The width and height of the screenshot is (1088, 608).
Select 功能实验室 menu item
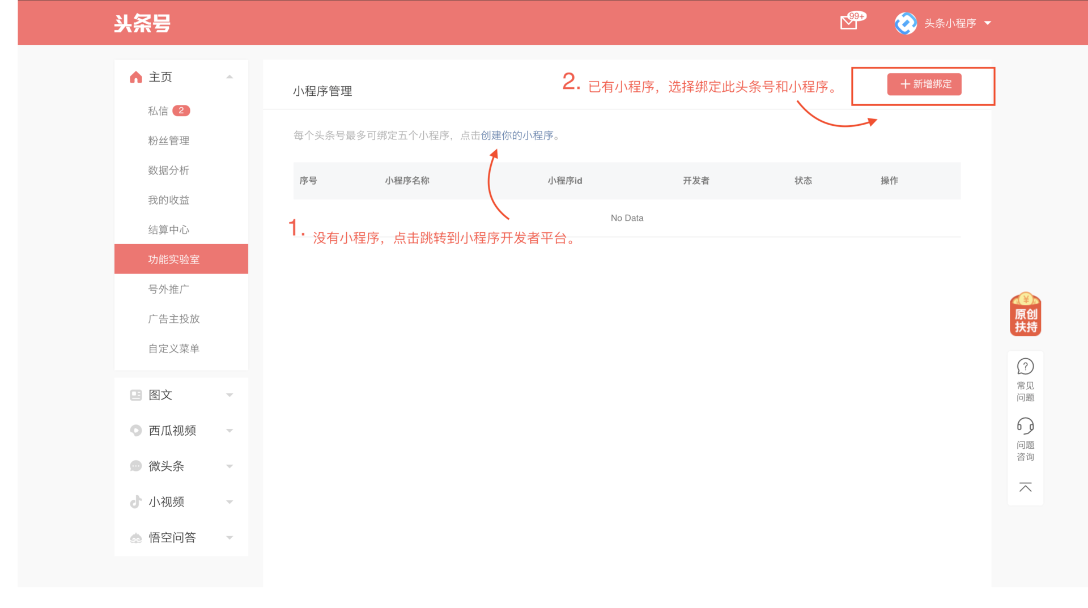coord(181,259)
